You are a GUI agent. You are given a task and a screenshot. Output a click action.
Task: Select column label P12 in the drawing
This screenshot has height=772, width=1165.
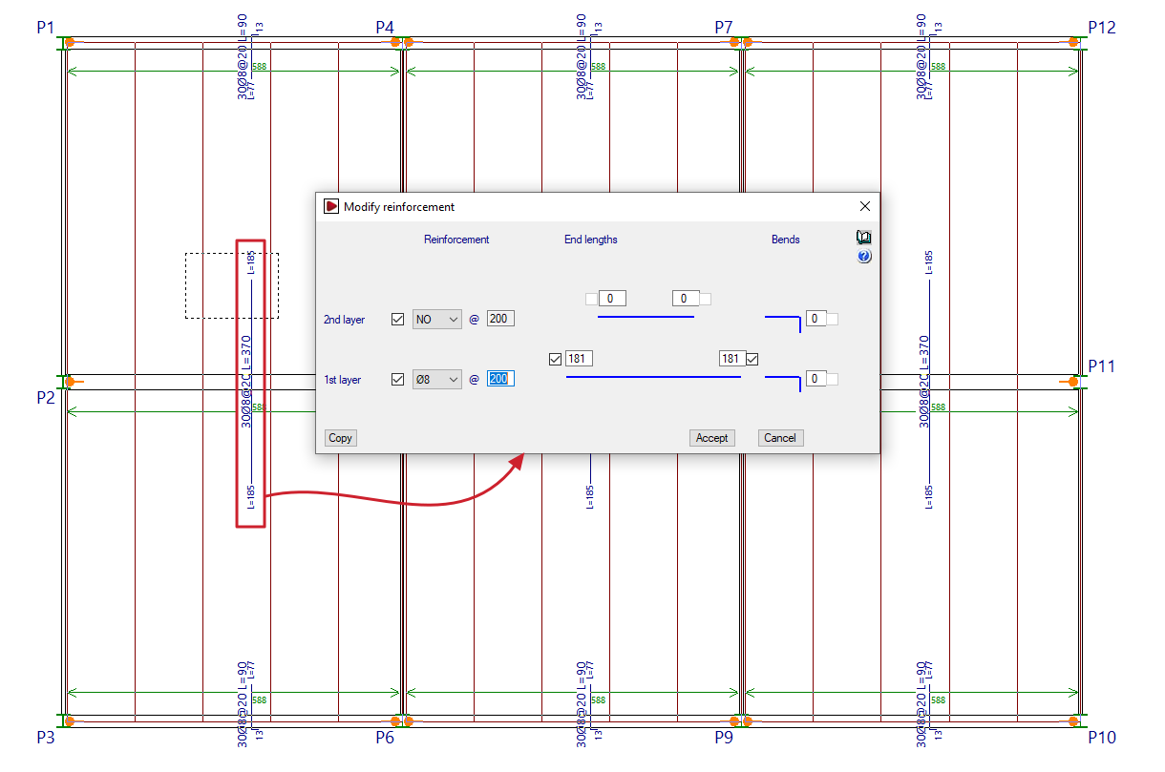point(1102,28)
